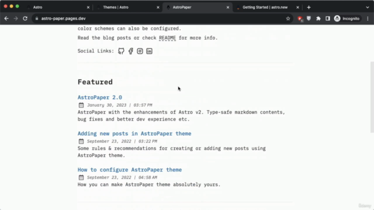This screenshot has height=210, width=374.
Task: View site info via lock icon
Action: (37, 18)
